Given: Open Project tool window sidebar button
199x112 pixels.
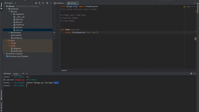Looking at the screenshot, I should [x=1, y=6].
